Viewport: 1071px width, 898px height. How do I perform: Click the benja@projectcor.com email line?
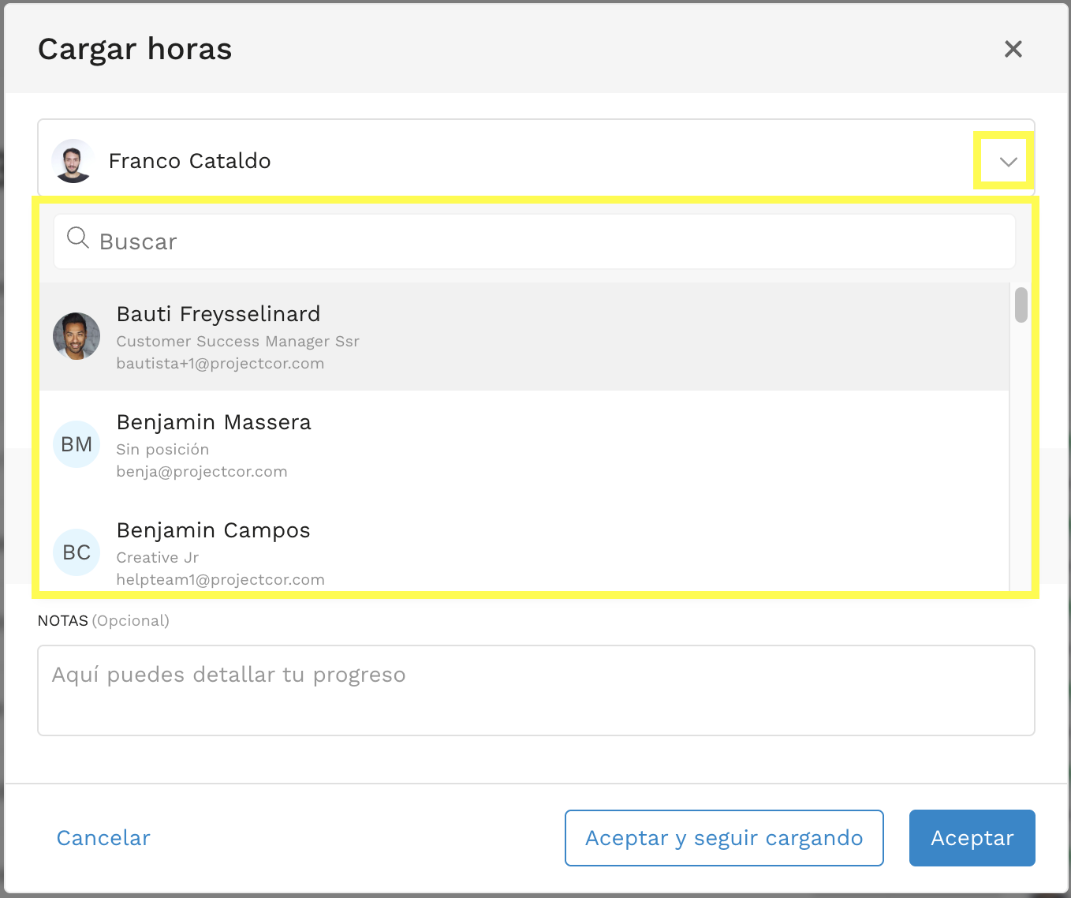202,472
